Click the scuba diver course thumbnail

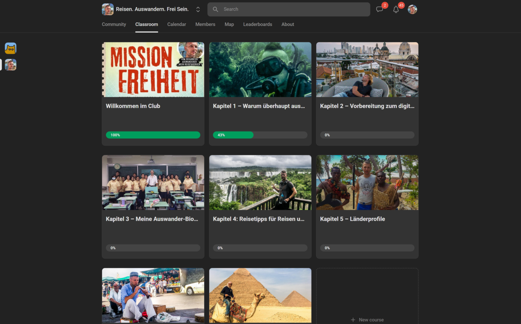pyautogui.click(x=260, y=69)
